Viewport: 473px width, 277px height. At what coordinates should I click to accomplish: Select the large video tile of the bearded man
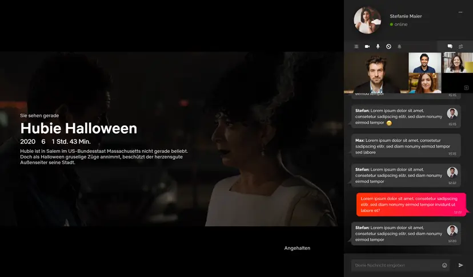[376, 73]
